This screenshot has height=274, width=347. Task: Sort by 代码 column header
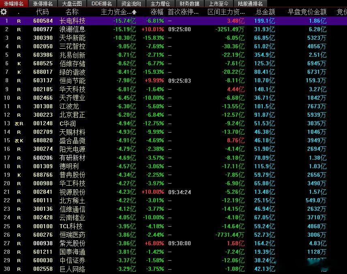coord(43,12)
